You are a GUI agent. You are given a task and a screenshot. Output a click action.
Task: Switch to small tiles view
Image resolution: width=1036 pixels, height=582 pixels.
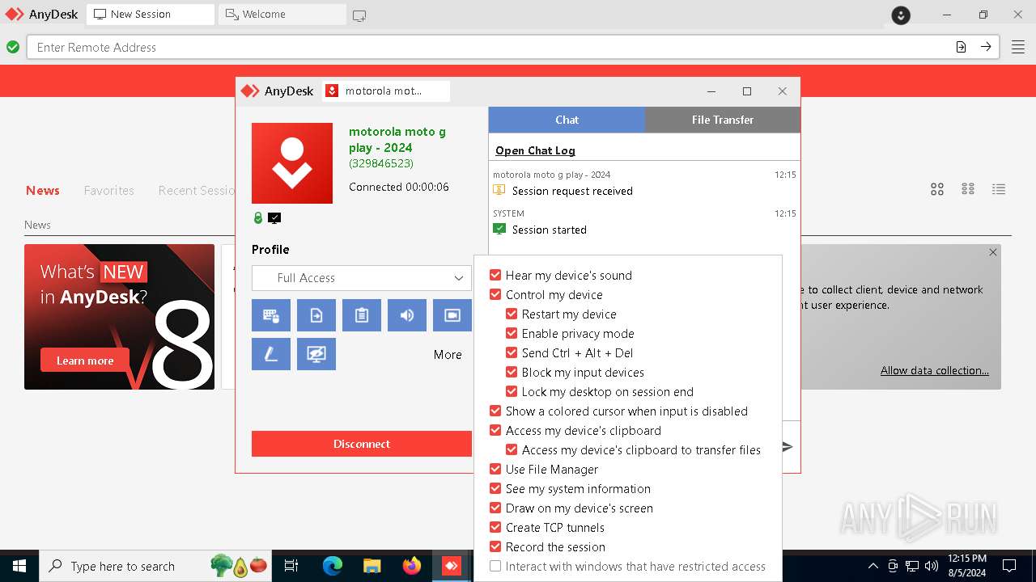pos(968,189)
